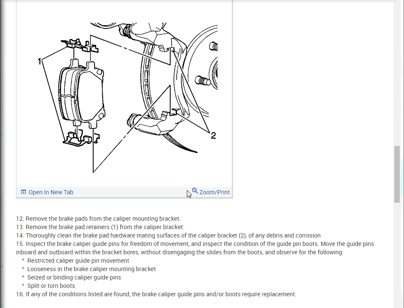The width and height of the screenshot is (404, 308).
Task: Click the brake pads in the diagram
Action: coord(82,94)
